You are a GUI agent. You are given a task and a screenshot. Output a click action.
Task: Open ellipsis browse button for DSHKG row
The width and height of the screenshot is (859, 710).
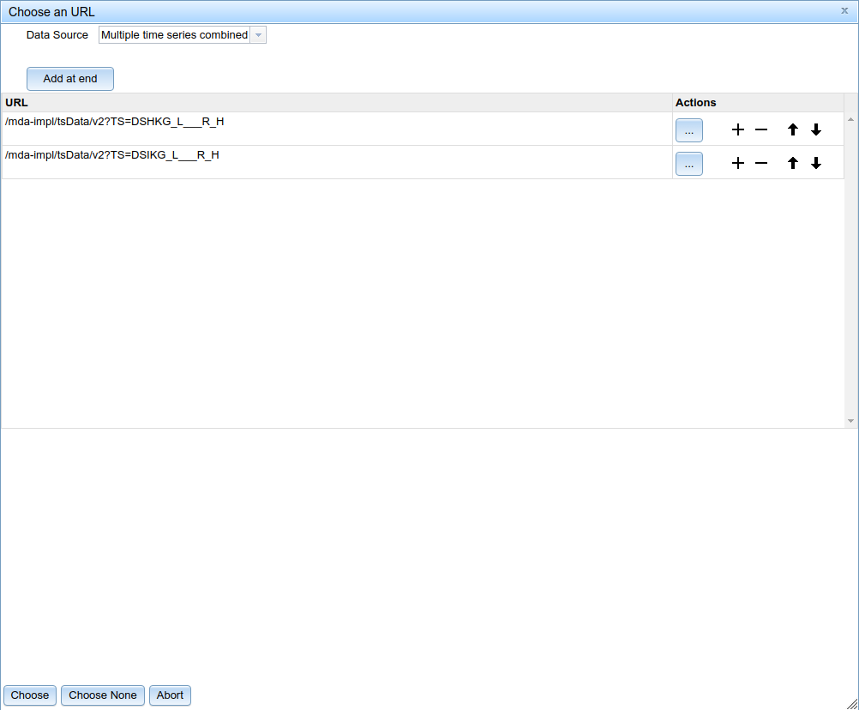tap(689, 130)
